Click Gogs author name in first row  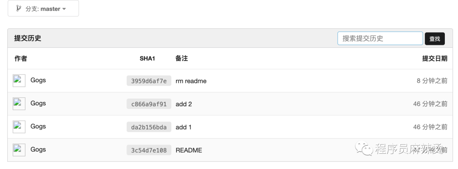38,80
